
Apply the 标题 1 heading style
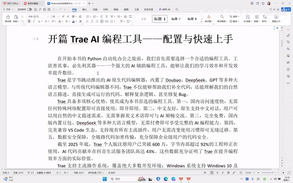[x=160, y=19]
